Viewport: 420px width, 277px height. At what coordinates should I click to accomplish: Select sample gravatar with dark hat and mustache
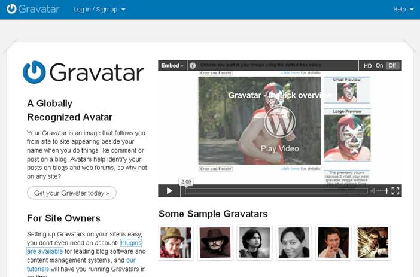(x=215, y=243)
